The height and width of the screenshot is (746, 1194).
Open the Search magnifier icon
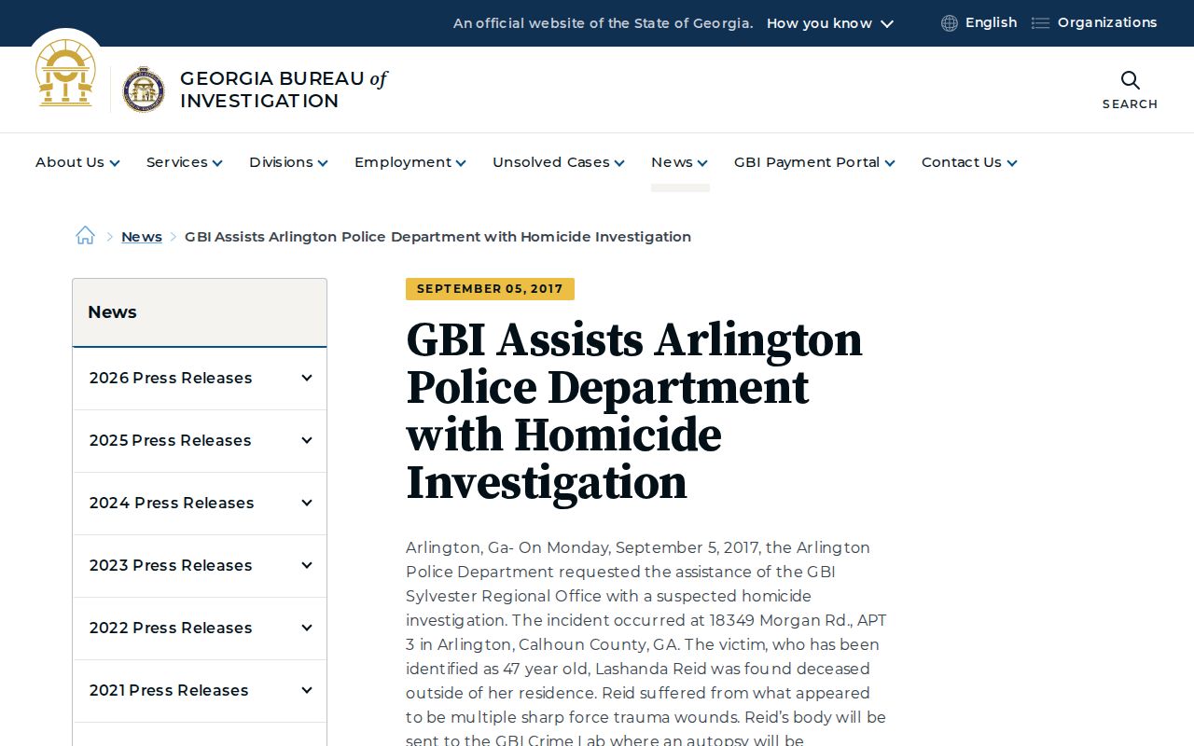[x=1130, y=80]
